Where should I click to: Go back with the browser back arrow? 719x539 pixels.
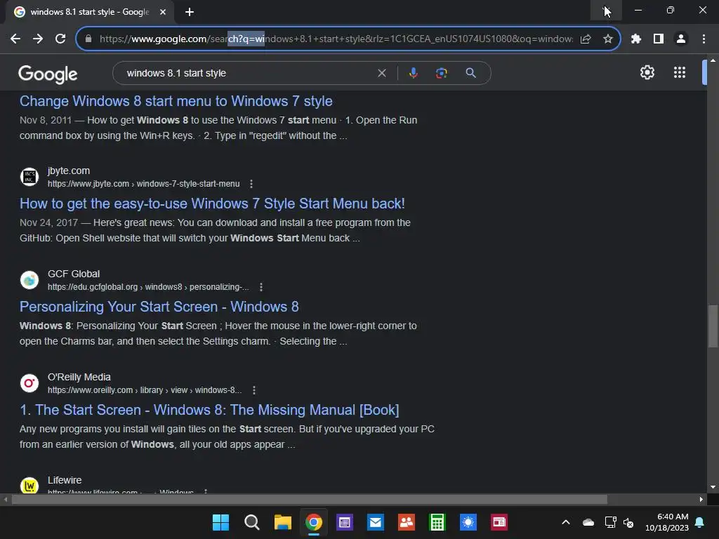coord(15,39)
